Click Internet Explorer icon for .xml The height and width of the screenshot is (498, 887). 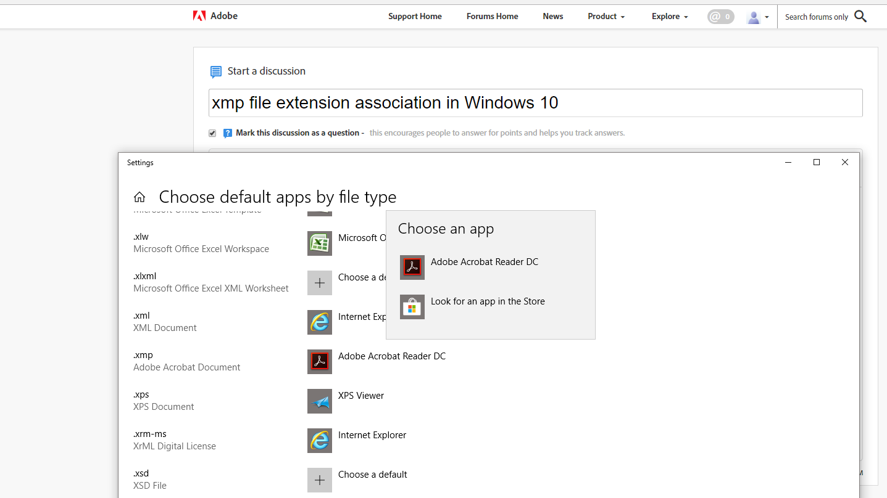click(x=320, y=322)
